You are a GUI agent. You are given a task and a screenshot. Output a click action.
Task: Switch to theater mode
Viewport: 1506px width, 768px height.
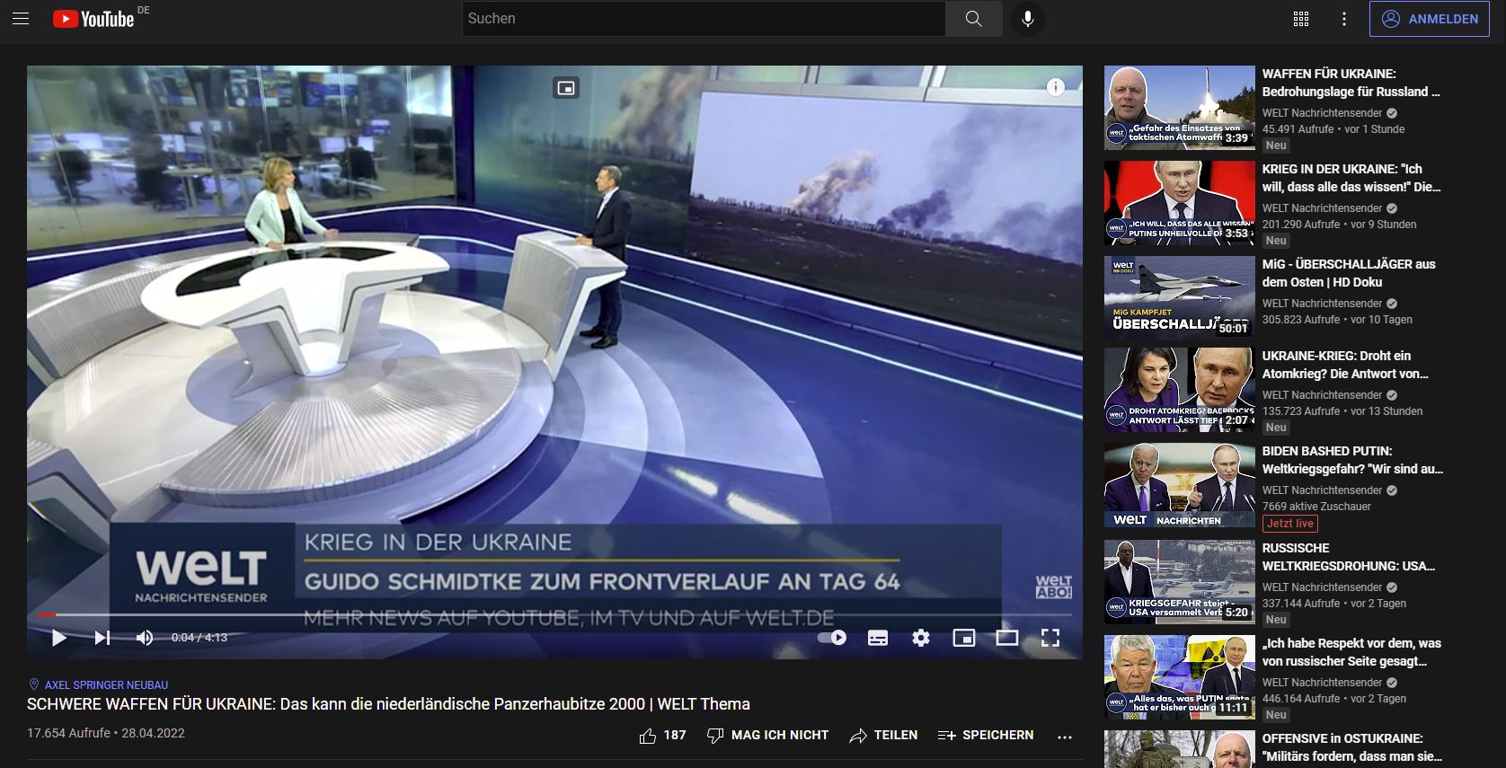pos(1007,638)
